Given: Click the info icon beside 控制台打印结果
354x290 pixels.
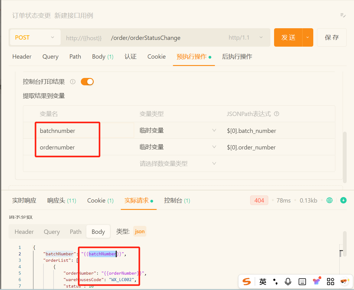Looking at the screenshot, I should 73,82.
